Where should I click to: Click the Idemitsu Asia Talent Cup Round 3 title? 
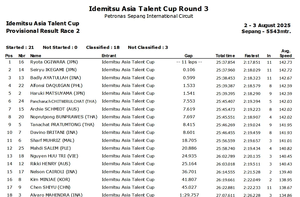click(148, 9)
